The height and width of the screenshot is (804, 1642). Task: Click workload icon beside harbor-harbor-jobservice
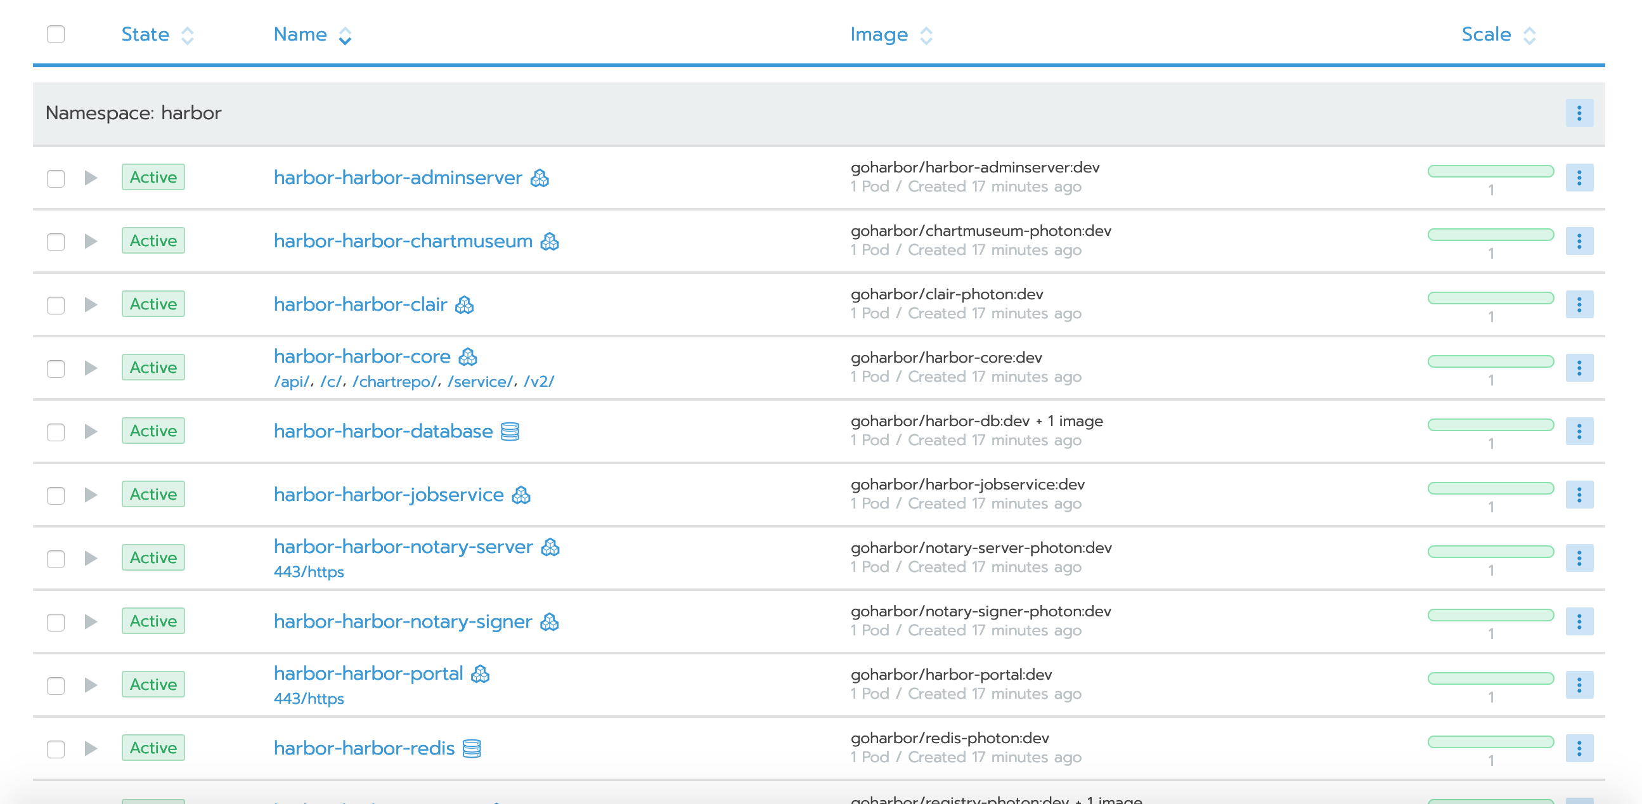[521, 495]
